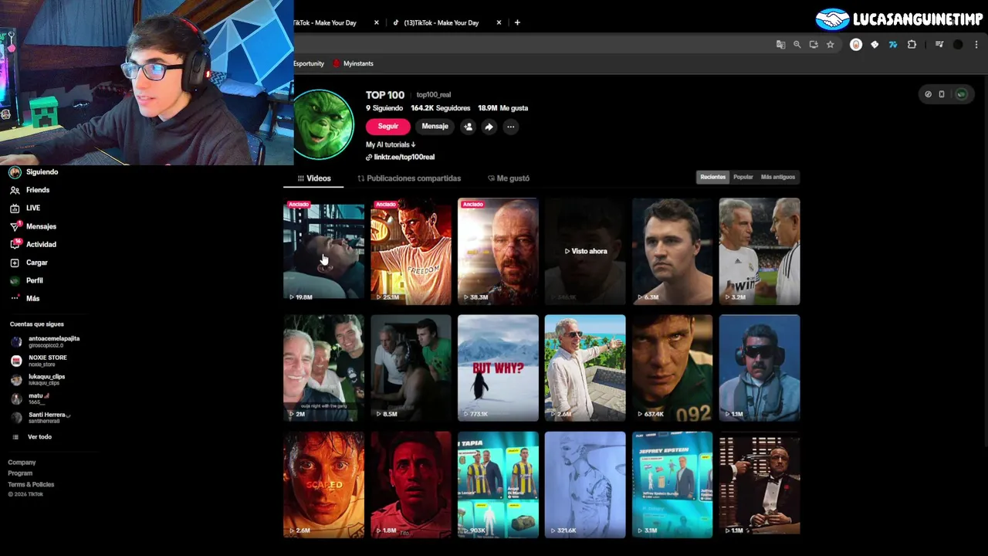Viewport: 988px width, 556px height.
Task: Click the share profile arrow icon
Action: point(489,127)
